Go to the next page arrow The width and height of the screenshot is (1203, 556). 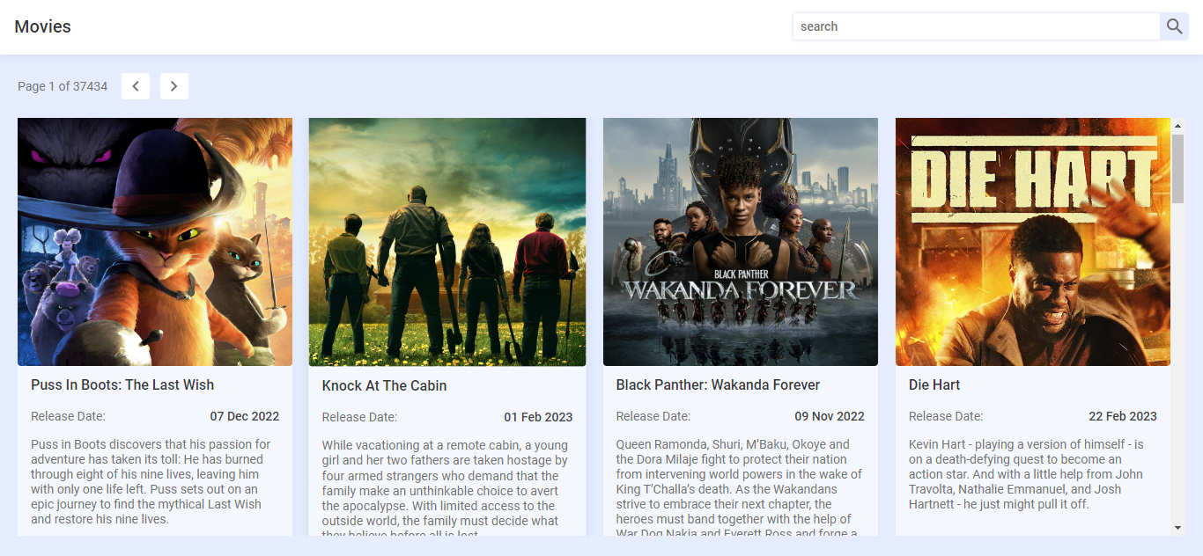174,86
